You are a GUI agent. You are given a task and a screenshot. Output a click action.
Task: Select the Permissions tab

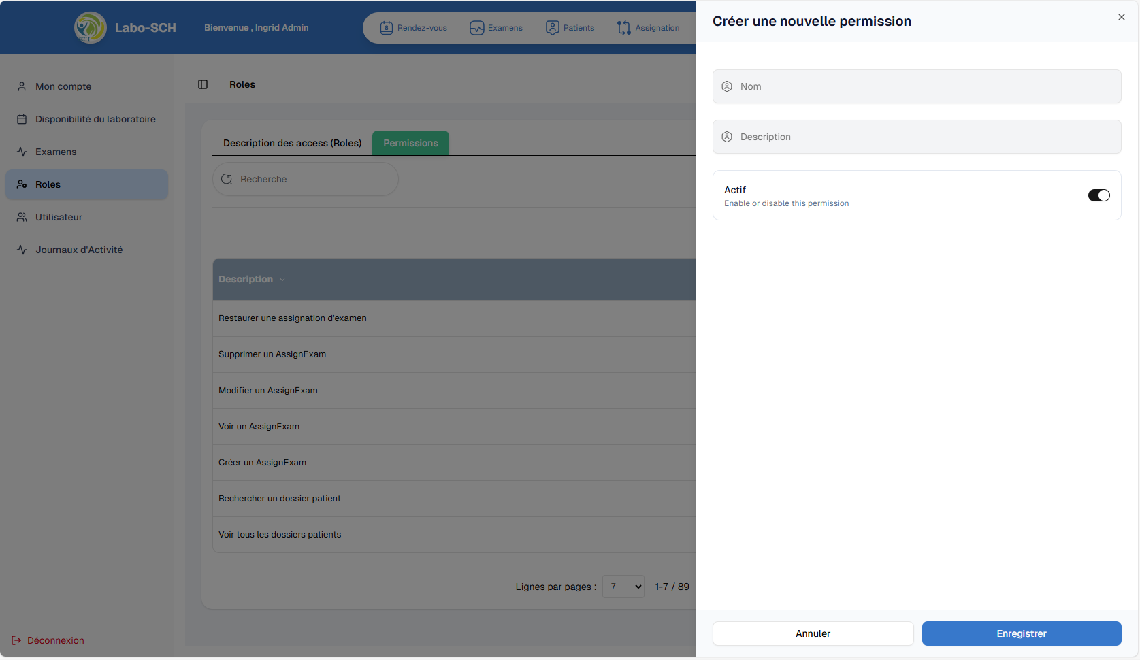tap(410, 143)
